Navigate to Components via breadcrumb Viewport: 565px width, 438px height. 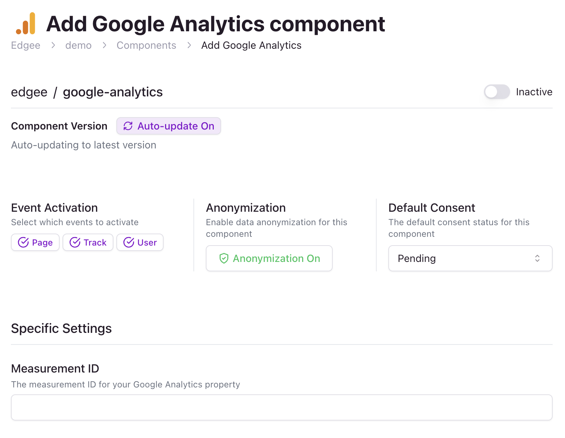(146, 45)
